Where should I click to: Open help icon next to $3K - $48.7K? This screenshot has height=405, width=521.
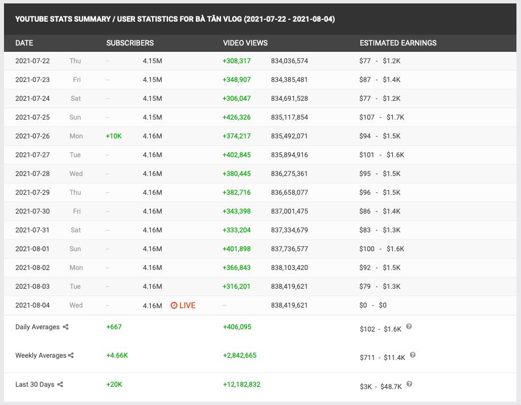(409, 384)
